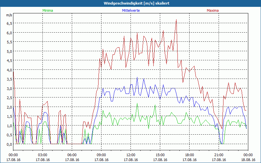Click the '18.08.16' date label
Viewport: 261px width, 163px height.
(x=248, y=160)
